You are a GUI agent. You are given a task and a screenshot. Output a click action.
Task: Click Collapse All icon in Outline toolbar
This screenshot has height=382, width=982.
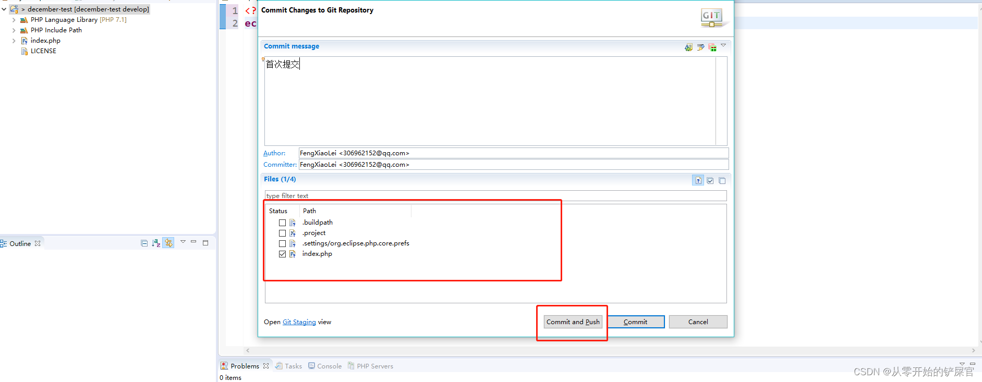pos(144,243)
